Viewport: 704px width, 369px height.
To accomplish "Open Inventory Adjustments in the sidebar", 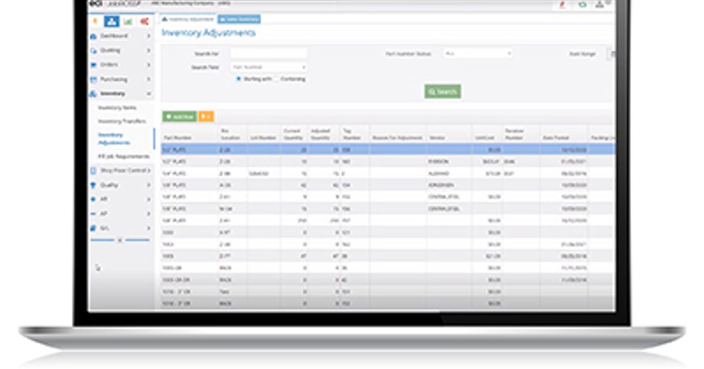I will [x=115, y=139].
